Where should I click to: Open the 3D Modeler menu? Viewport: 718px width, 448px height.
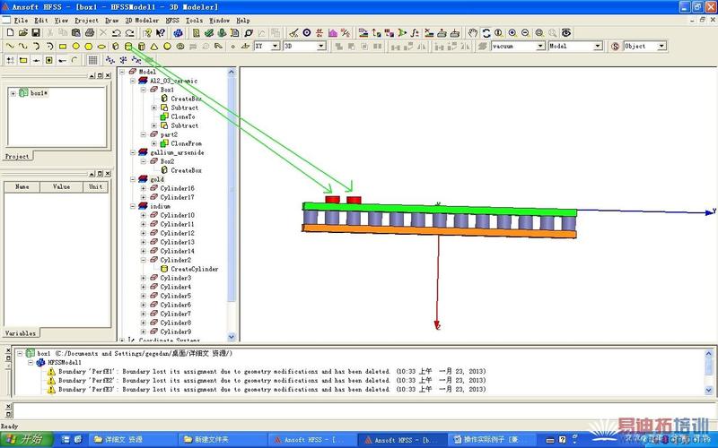[x=142, y=21]
